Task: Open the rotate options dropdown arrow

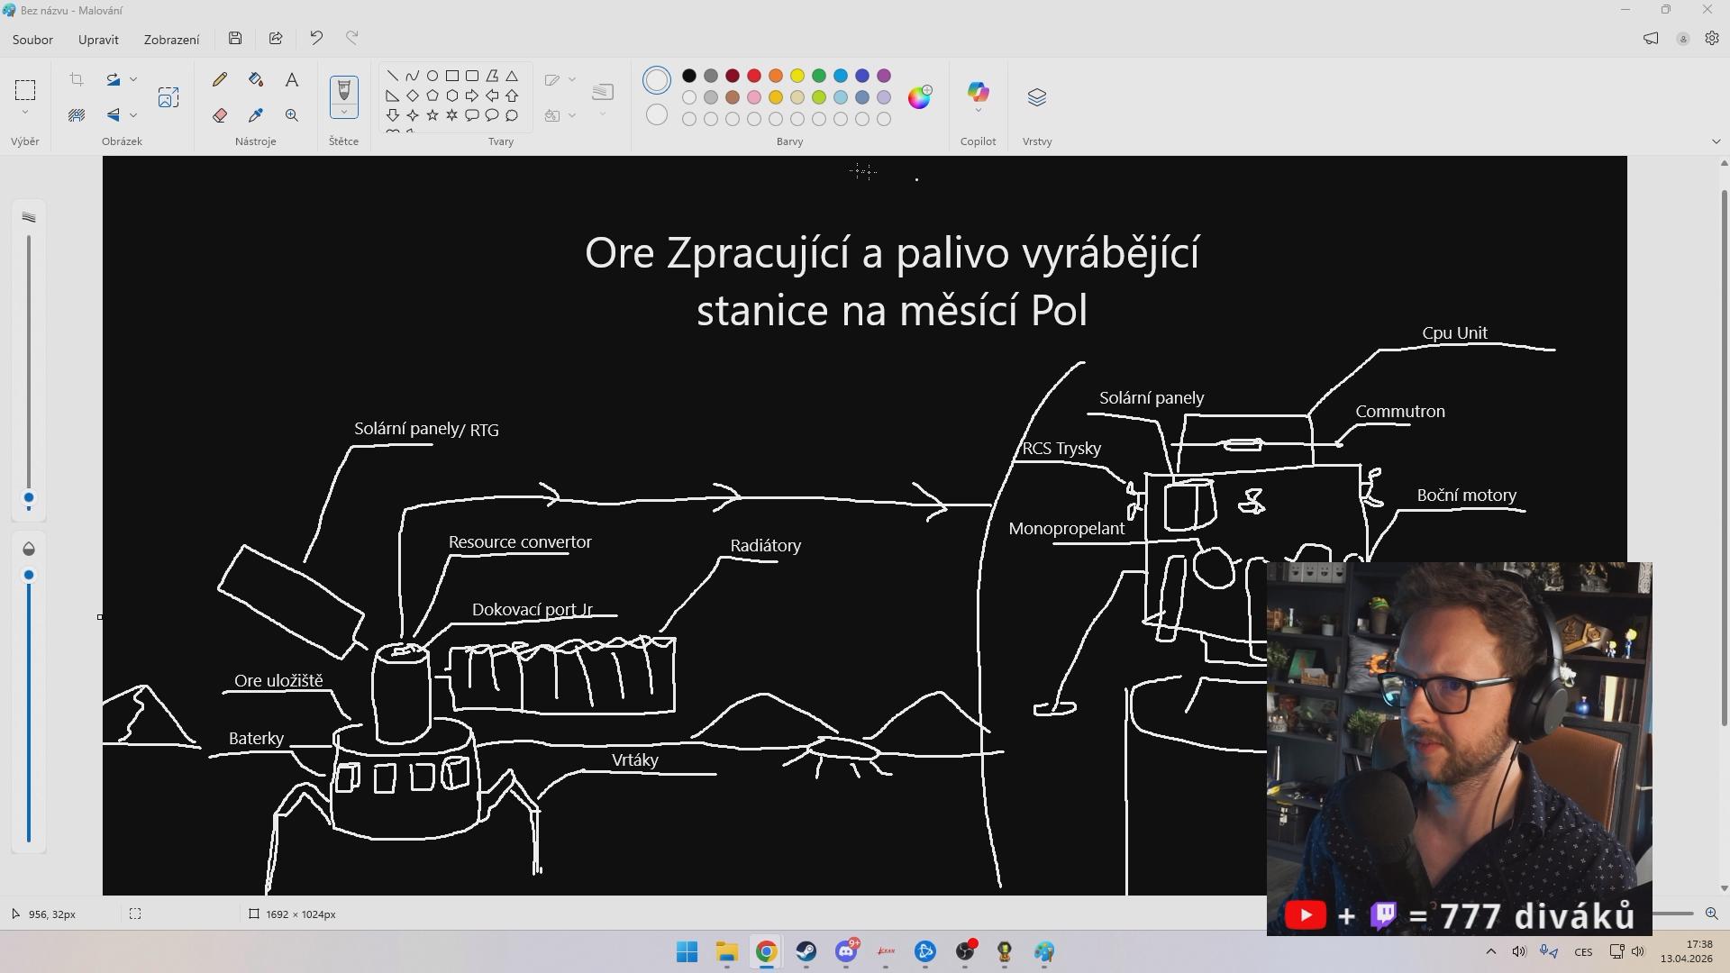Action: [x=133, y=79]
